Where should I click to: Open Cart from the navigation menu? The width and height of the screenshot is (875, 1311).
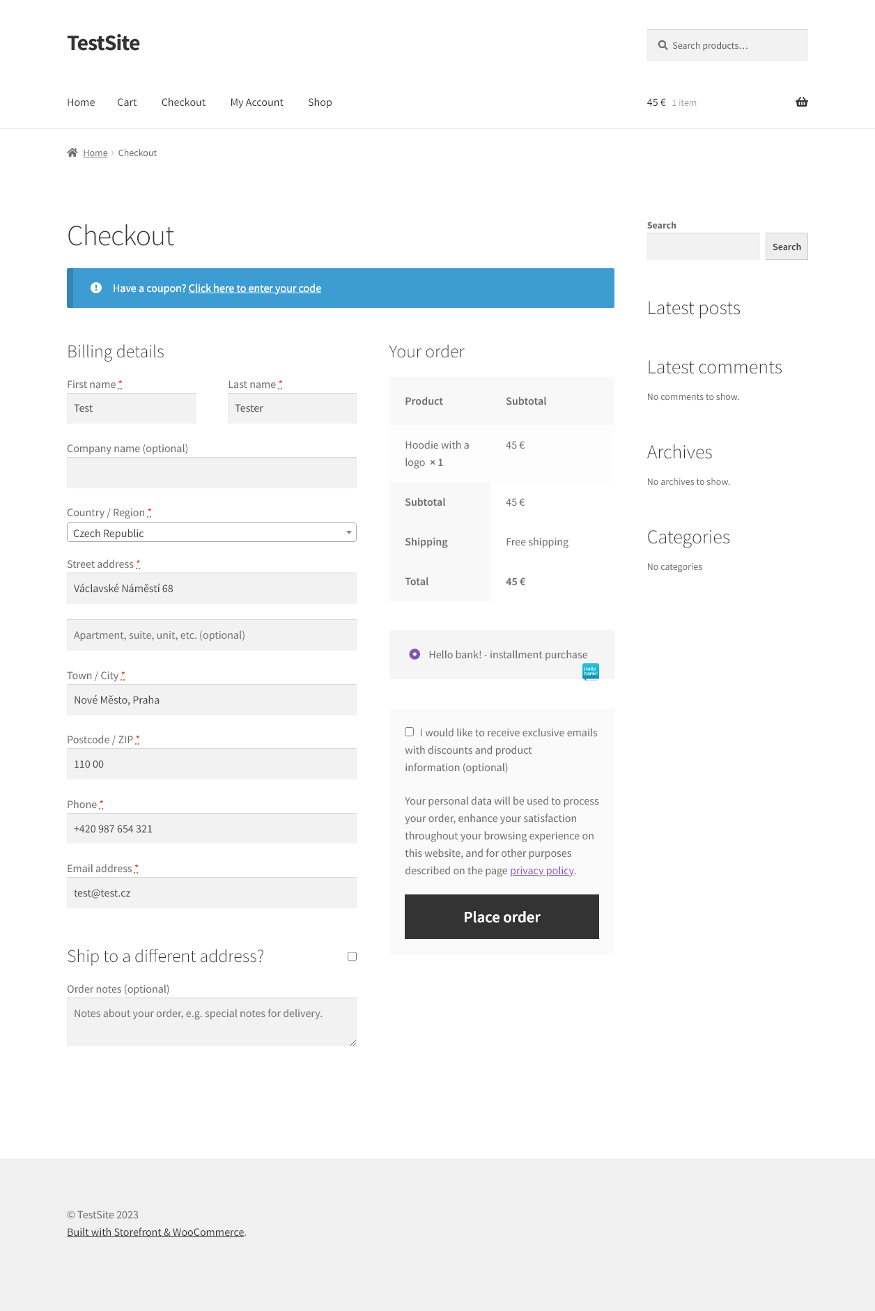pos(127,102)
